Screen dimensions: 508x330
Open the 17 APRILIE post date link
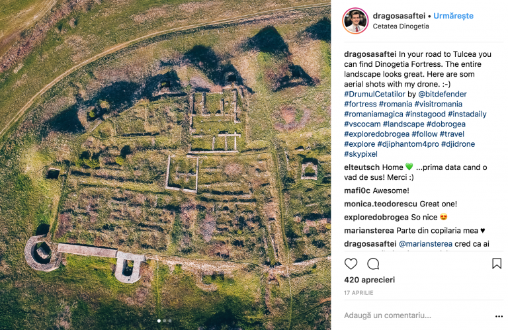click(359, 293)
